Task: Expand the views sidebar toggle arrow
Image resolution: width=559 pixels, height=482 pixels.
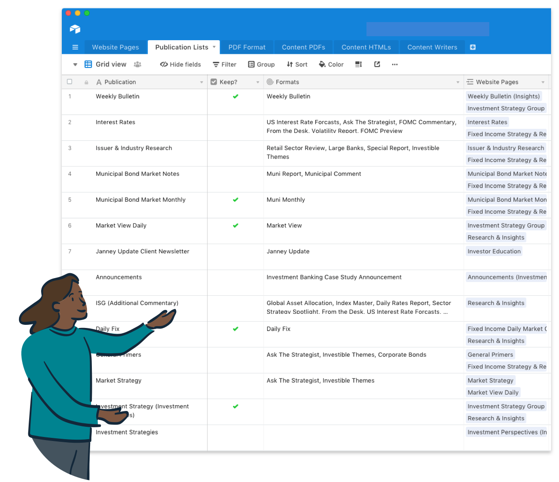Action: (75, 64)
